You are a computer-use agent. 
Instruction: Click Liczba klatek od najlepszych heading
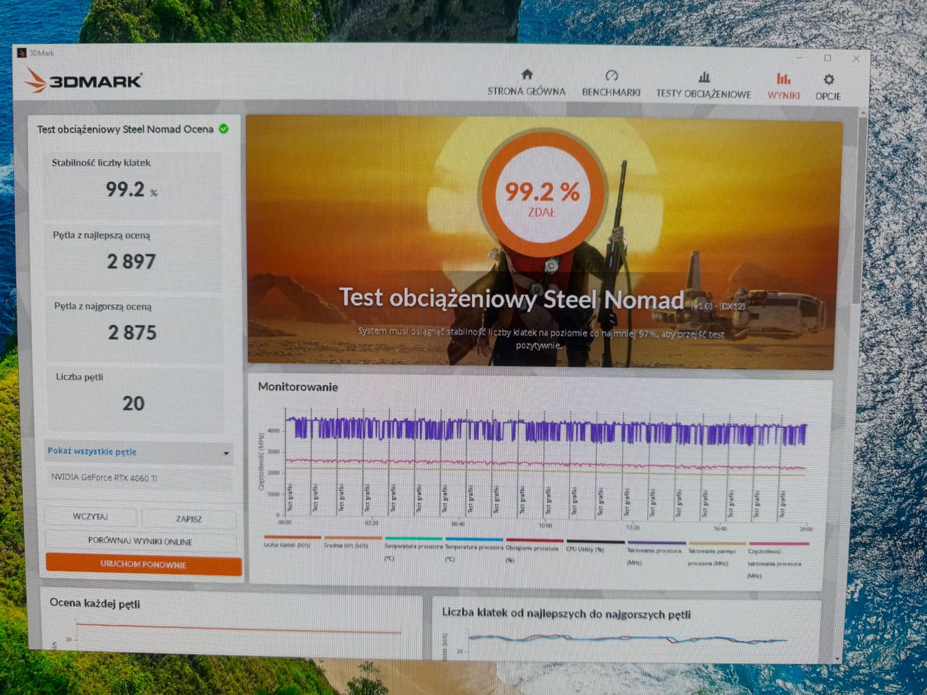566,613
